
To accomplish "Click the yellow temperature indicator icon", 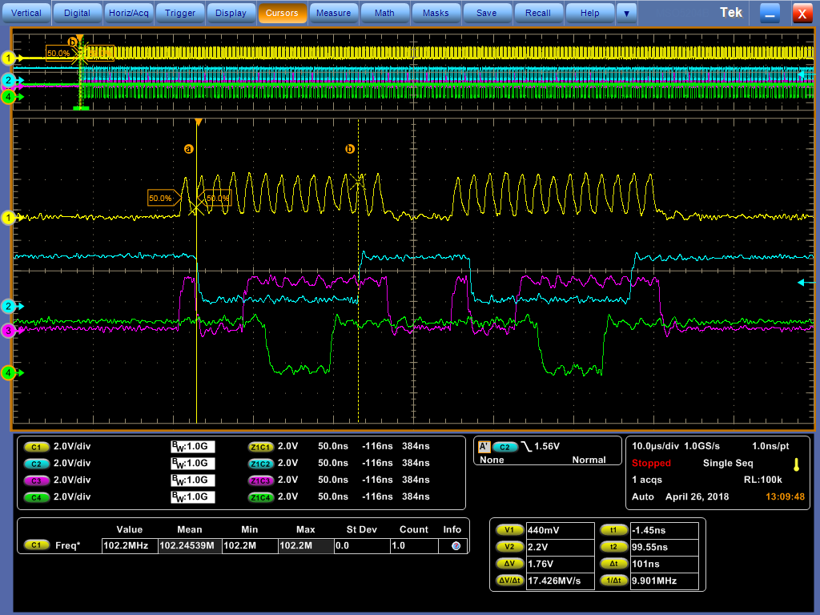I will click(x=797, y=464).
